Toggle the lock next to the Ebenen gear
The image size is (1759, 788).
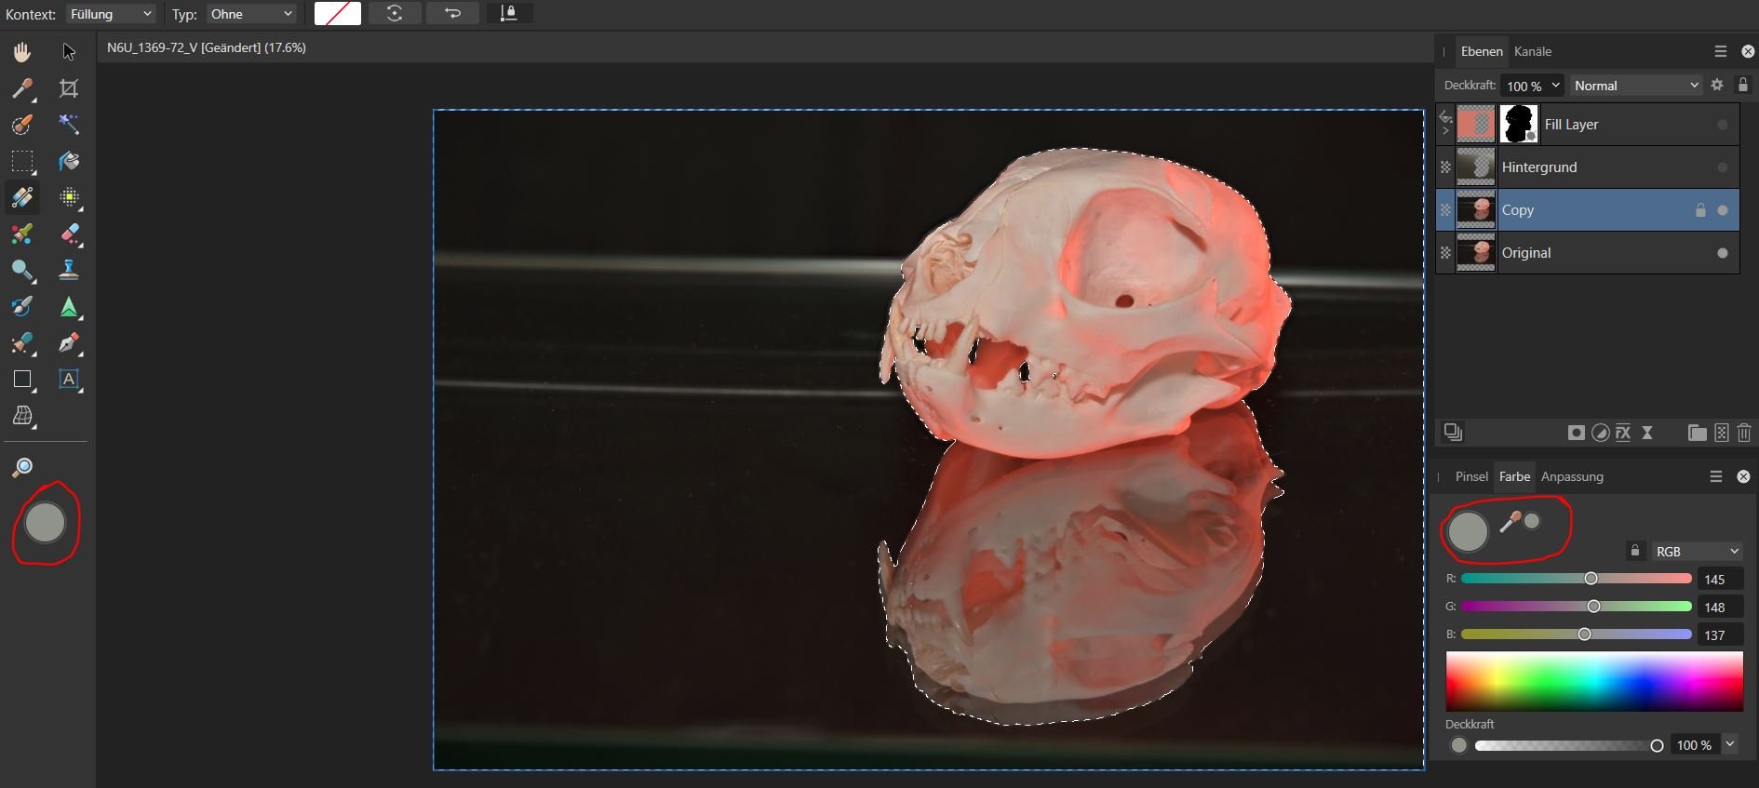point(1743,85)
